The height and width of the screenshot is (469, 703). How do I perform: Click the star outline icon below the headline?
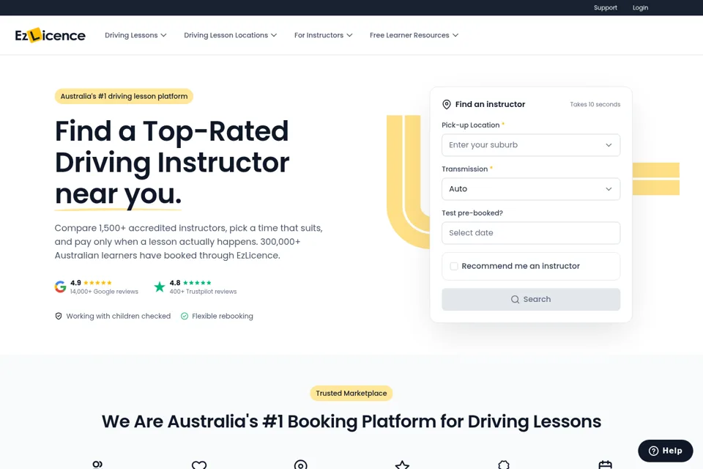[402, 465]
